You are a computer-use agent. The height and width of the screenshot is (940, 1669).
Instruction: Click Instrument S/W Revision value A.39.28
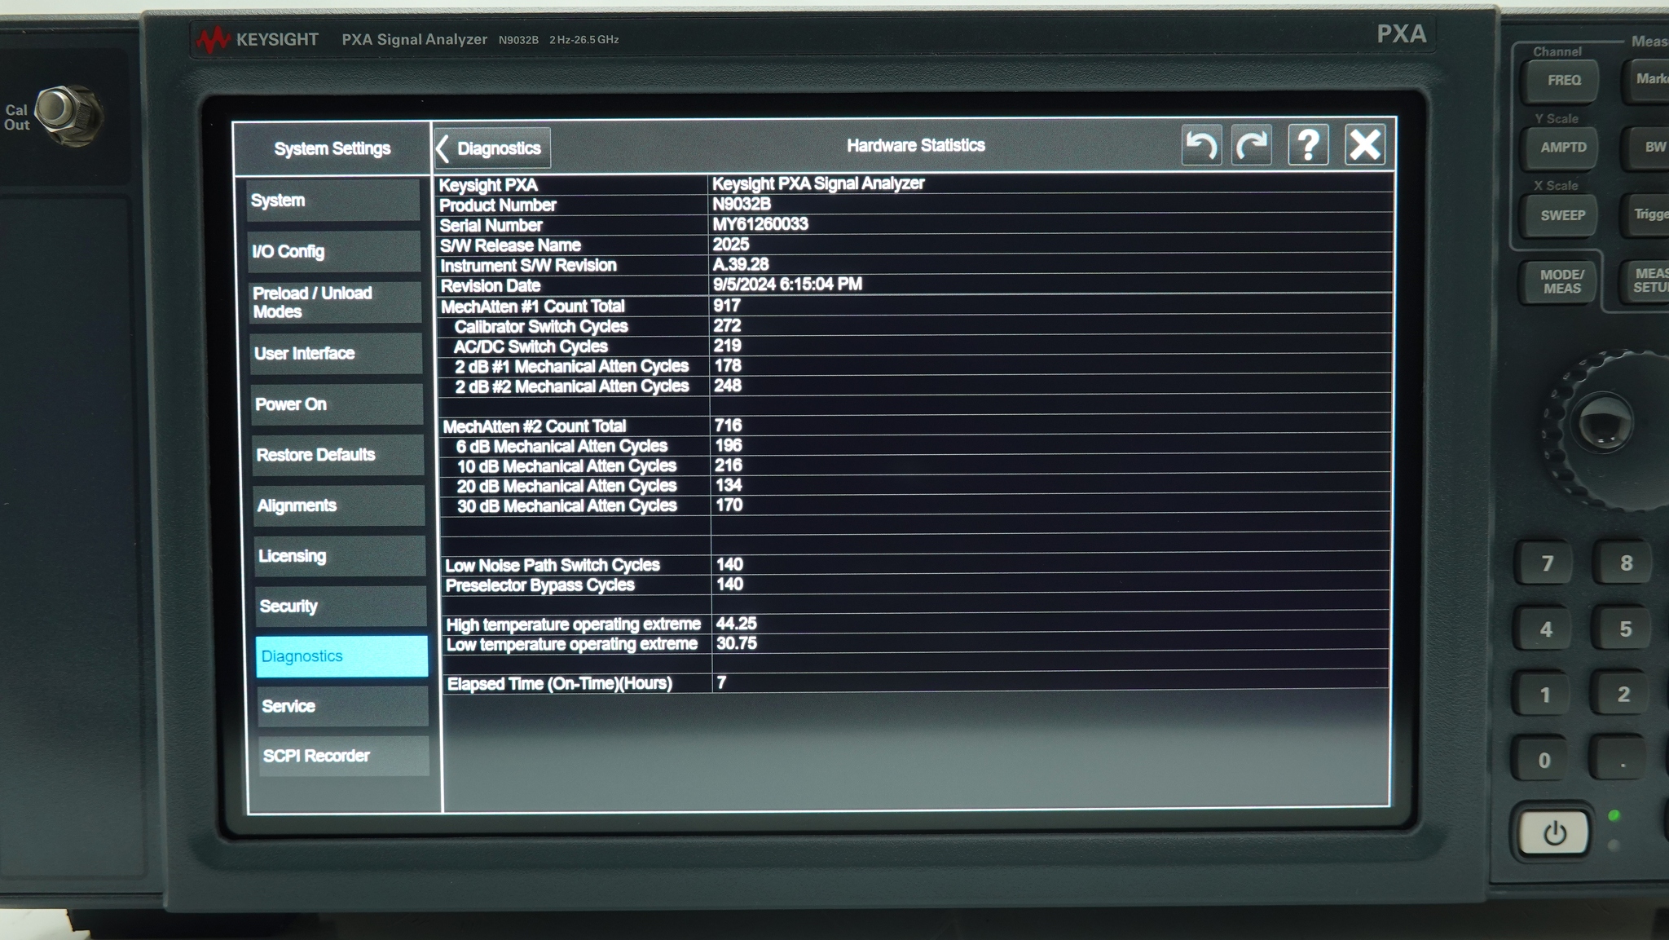pos(741,265)
